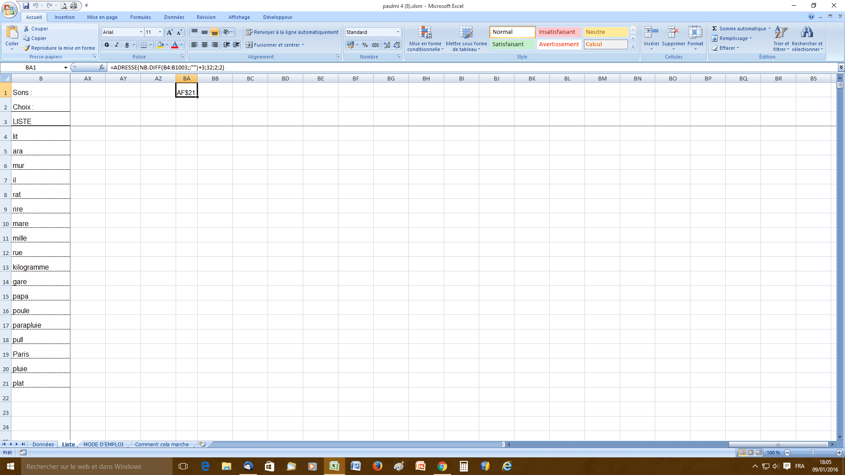Click the Couper scissors icon
This screenshot has width=845, height=475.
coord(27,29)
